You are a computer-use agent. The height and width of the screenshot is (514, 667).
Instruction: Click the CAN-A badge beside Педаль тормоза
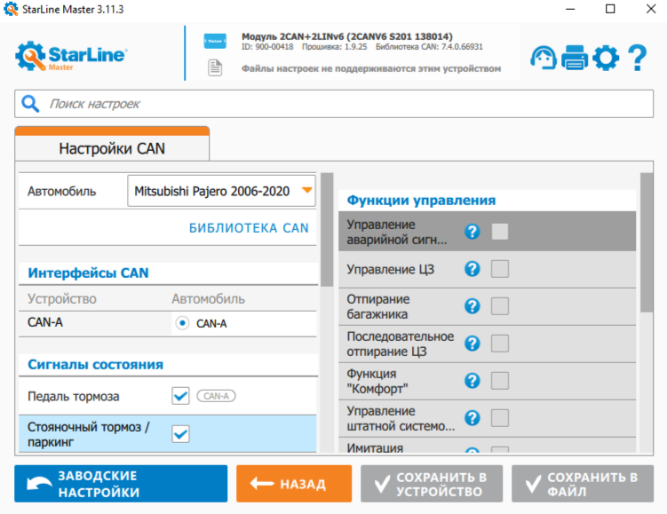pyautogui.click(x=216, y=396)
